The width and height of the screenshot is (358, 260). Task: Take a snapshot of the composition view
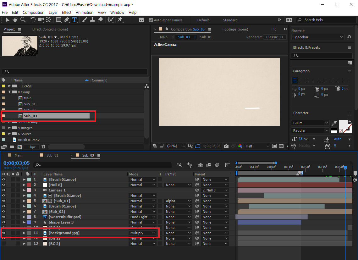226,146
